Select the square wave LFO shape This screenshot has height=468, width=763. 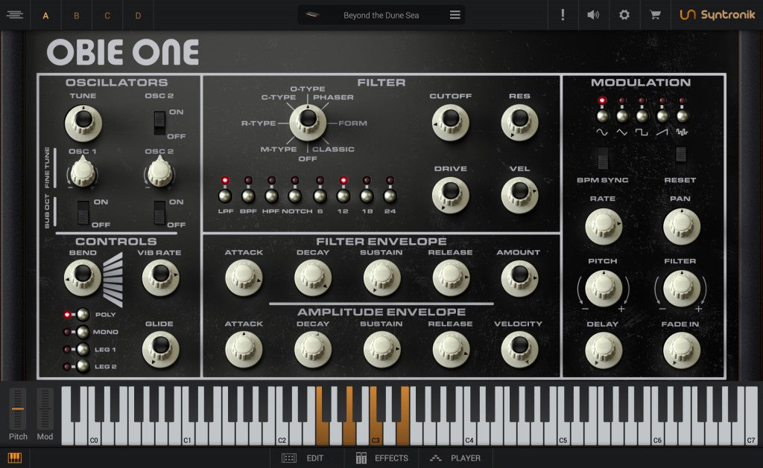(642, 115)
